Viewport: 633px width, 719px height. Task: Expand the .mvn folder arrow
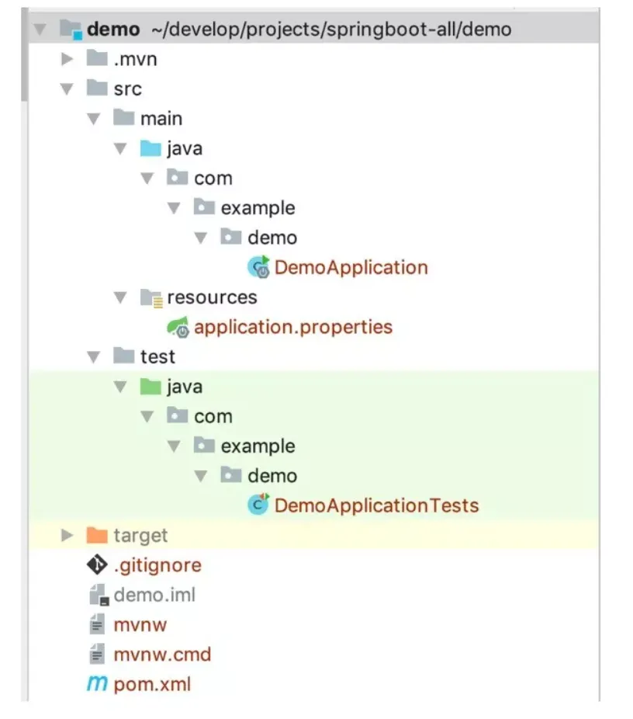coord(67,59)
